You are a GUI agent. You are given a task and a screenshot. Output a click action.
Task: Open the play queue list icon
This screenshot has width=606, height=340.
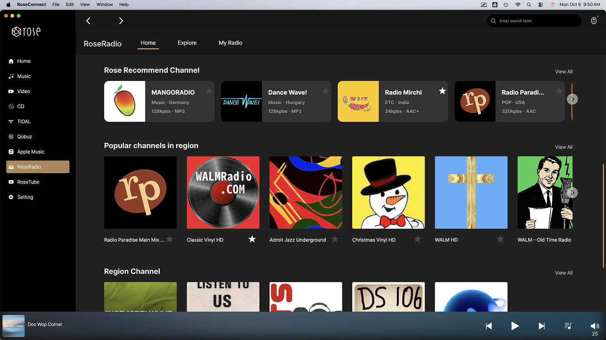(x=568, y=326)
